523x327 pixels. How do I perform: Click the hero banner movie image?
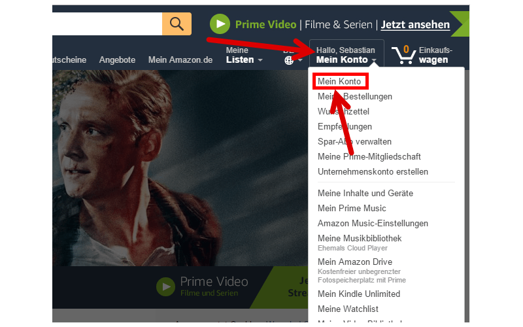[180, 168]
